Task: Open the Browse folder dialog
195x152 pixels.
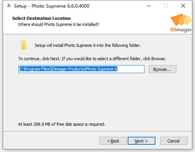Action: coord(162,69)
